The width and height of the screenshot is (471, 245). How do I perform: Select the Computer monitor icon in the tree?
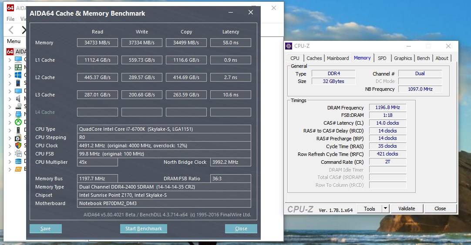(18, 60)
